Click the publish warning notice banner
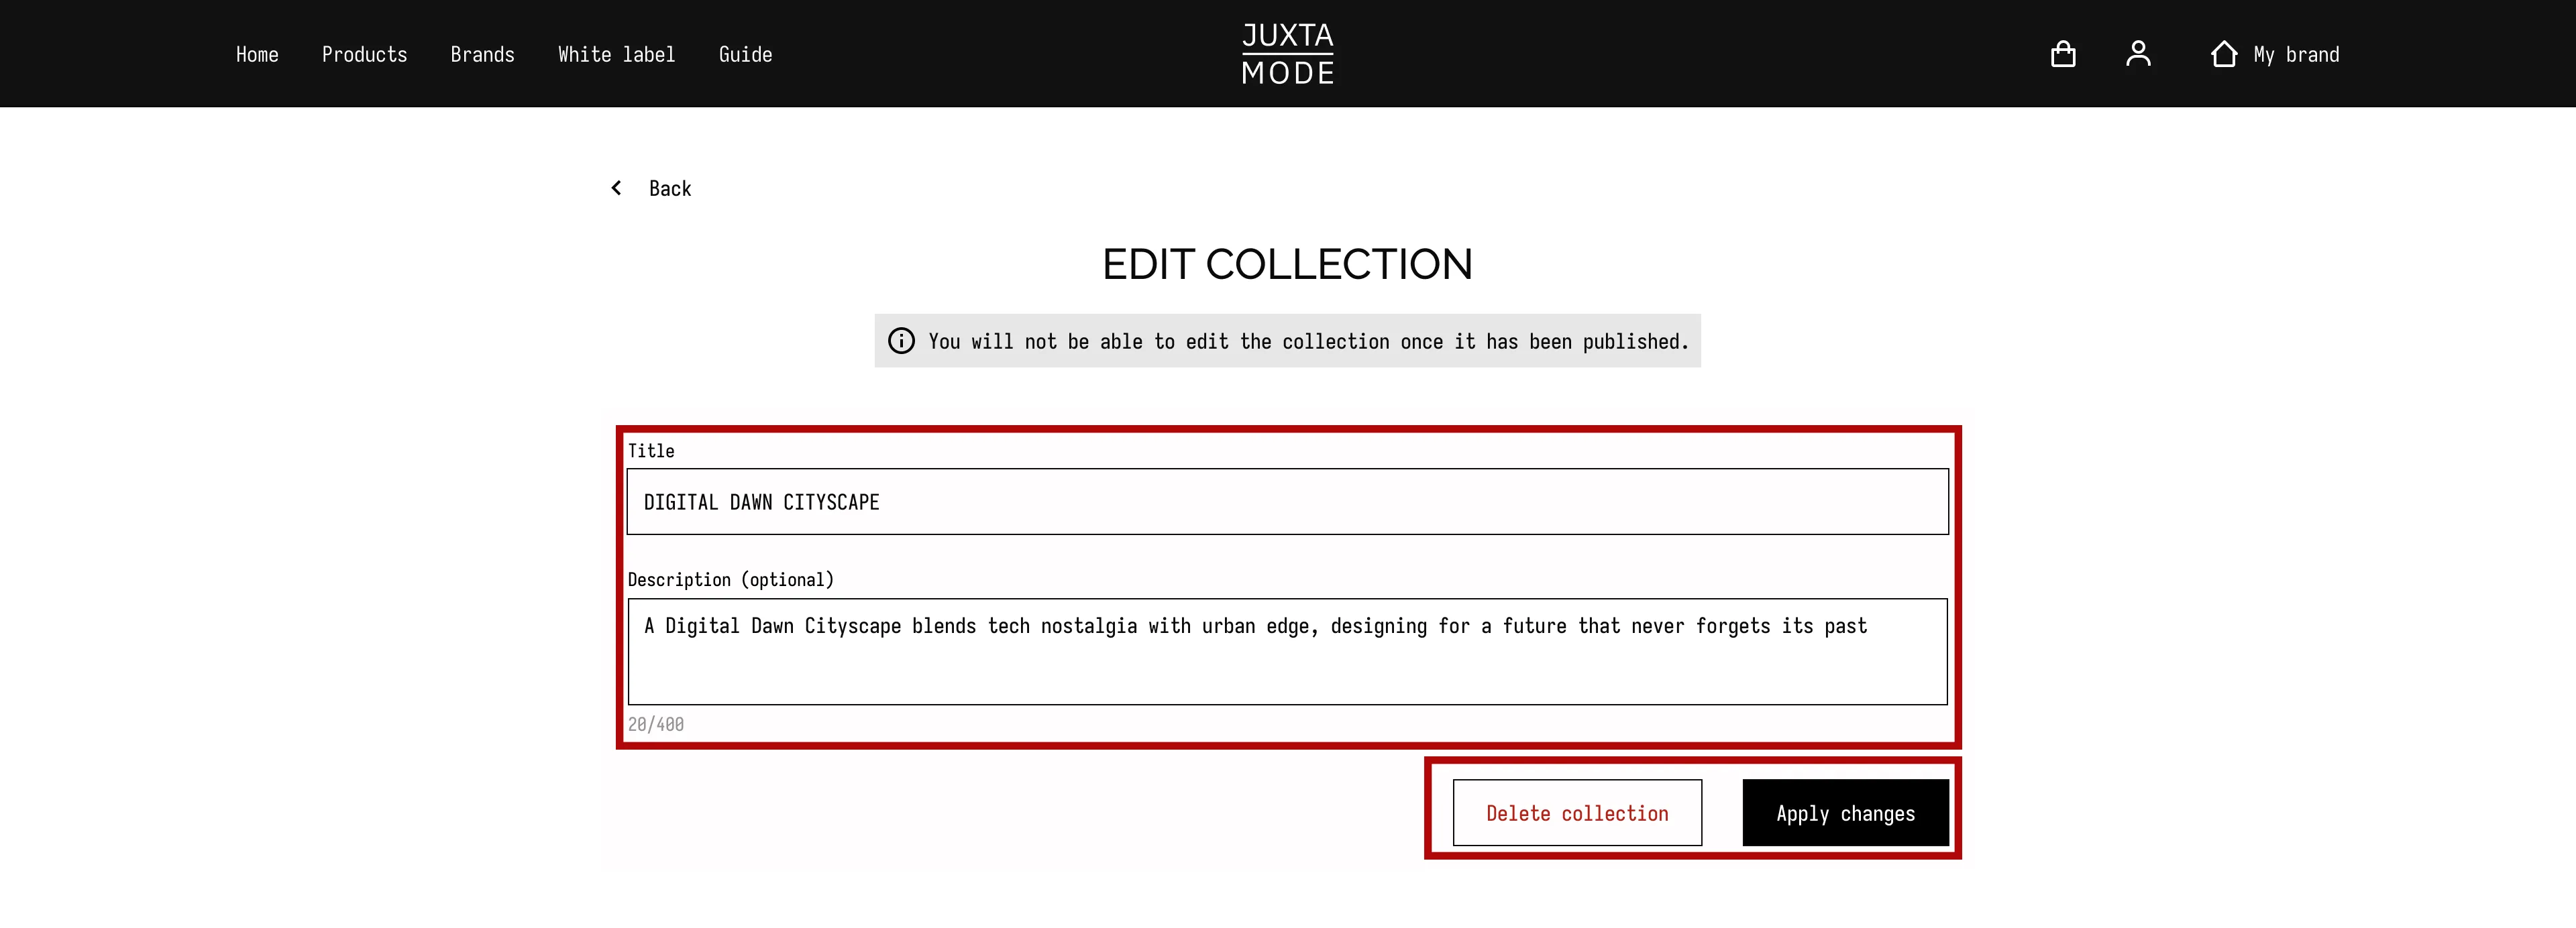Image resolution: width=2576 pixels, height=928 pixels. [x=1288, y=340]
